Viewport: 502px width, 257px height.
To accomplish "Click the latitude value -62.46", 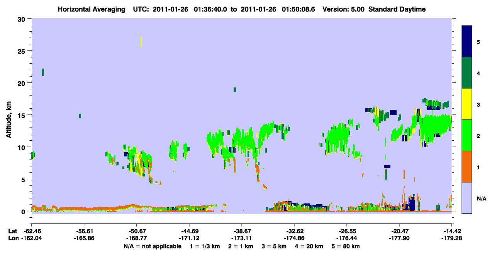I will click(x=32, y=231).
